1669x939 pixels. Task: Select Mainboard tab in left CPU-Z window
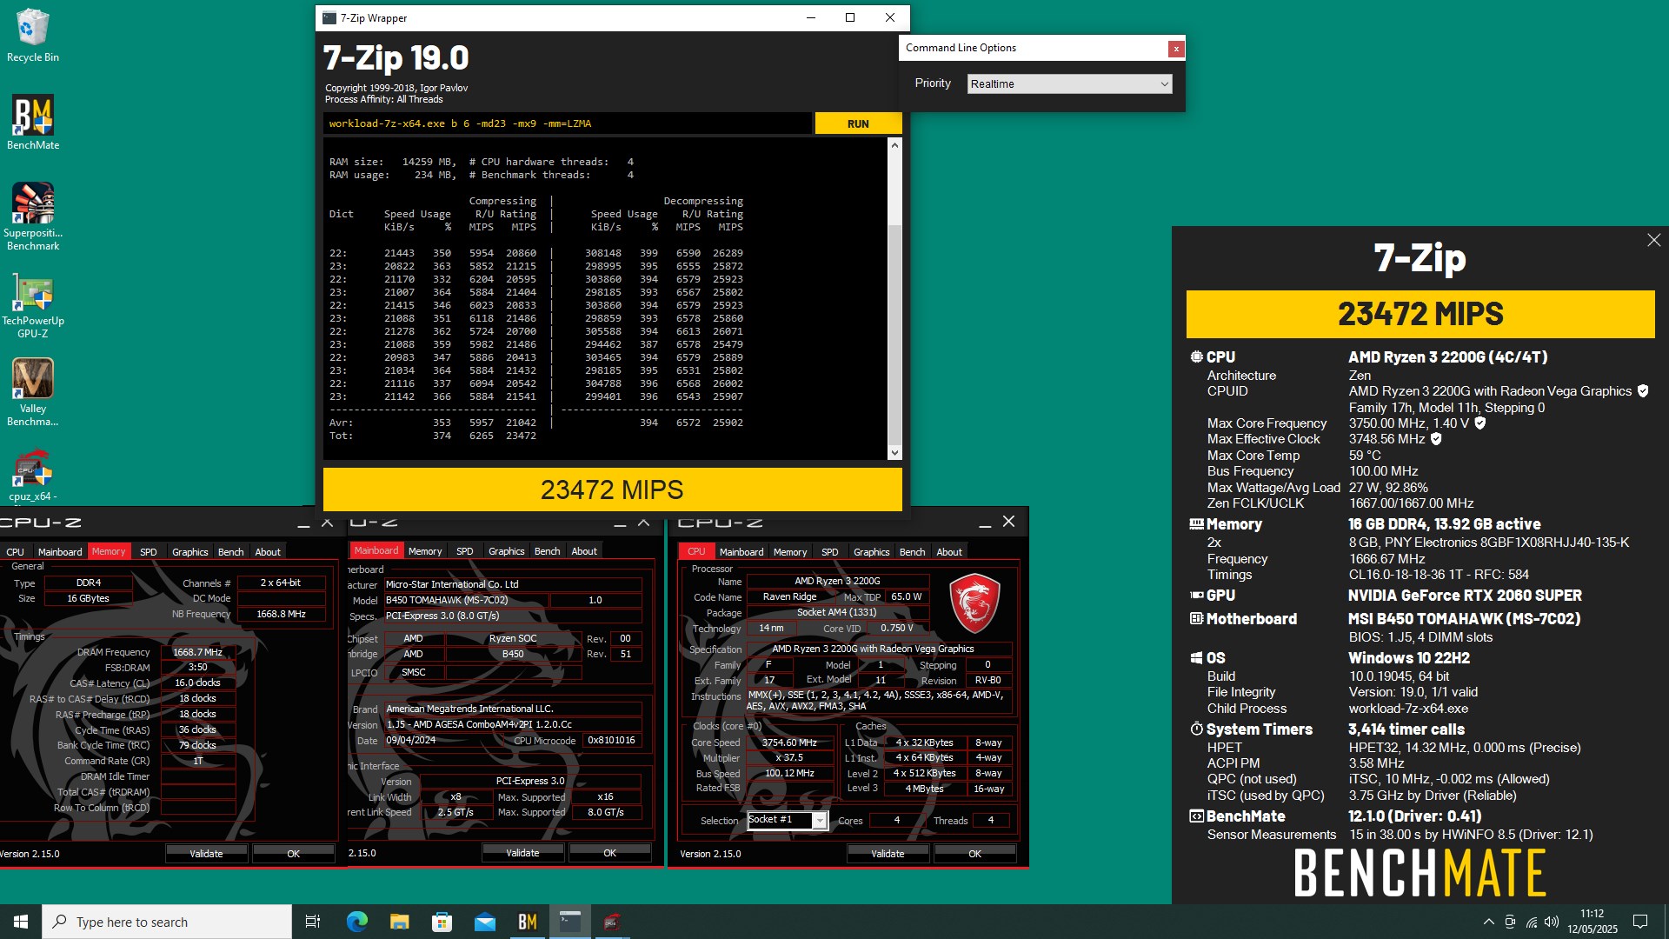60,552
